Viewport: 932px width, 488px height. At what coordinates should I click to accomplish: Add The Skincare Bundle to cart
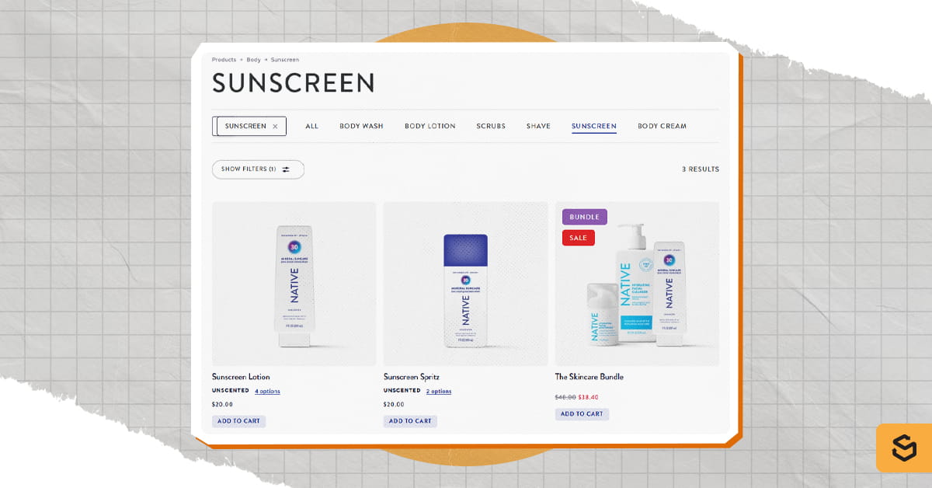pos(582,414)
